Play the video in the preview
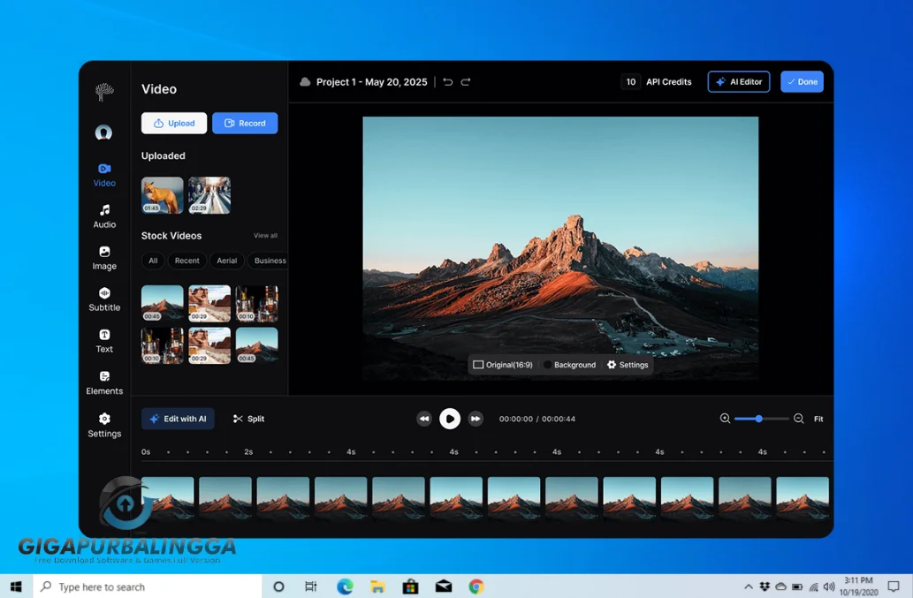The image size is (913, 598). [450, 419]
